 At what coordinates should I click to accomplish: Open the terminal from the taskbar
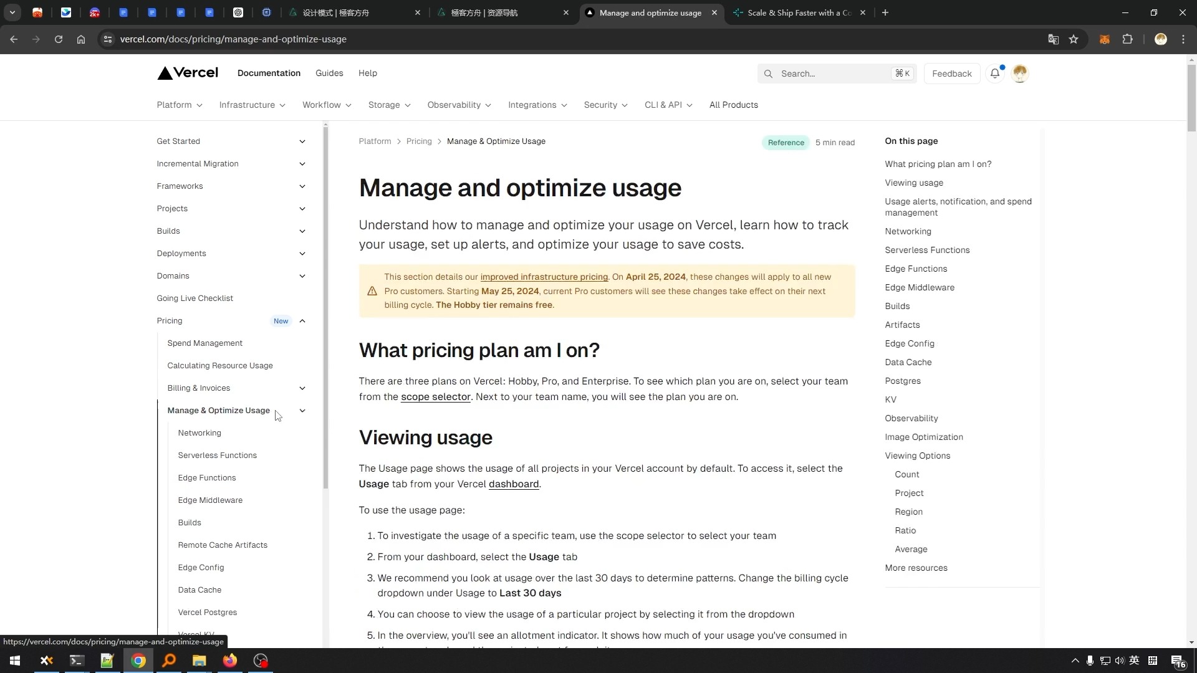pyautogui.click(x=77, y=661)
